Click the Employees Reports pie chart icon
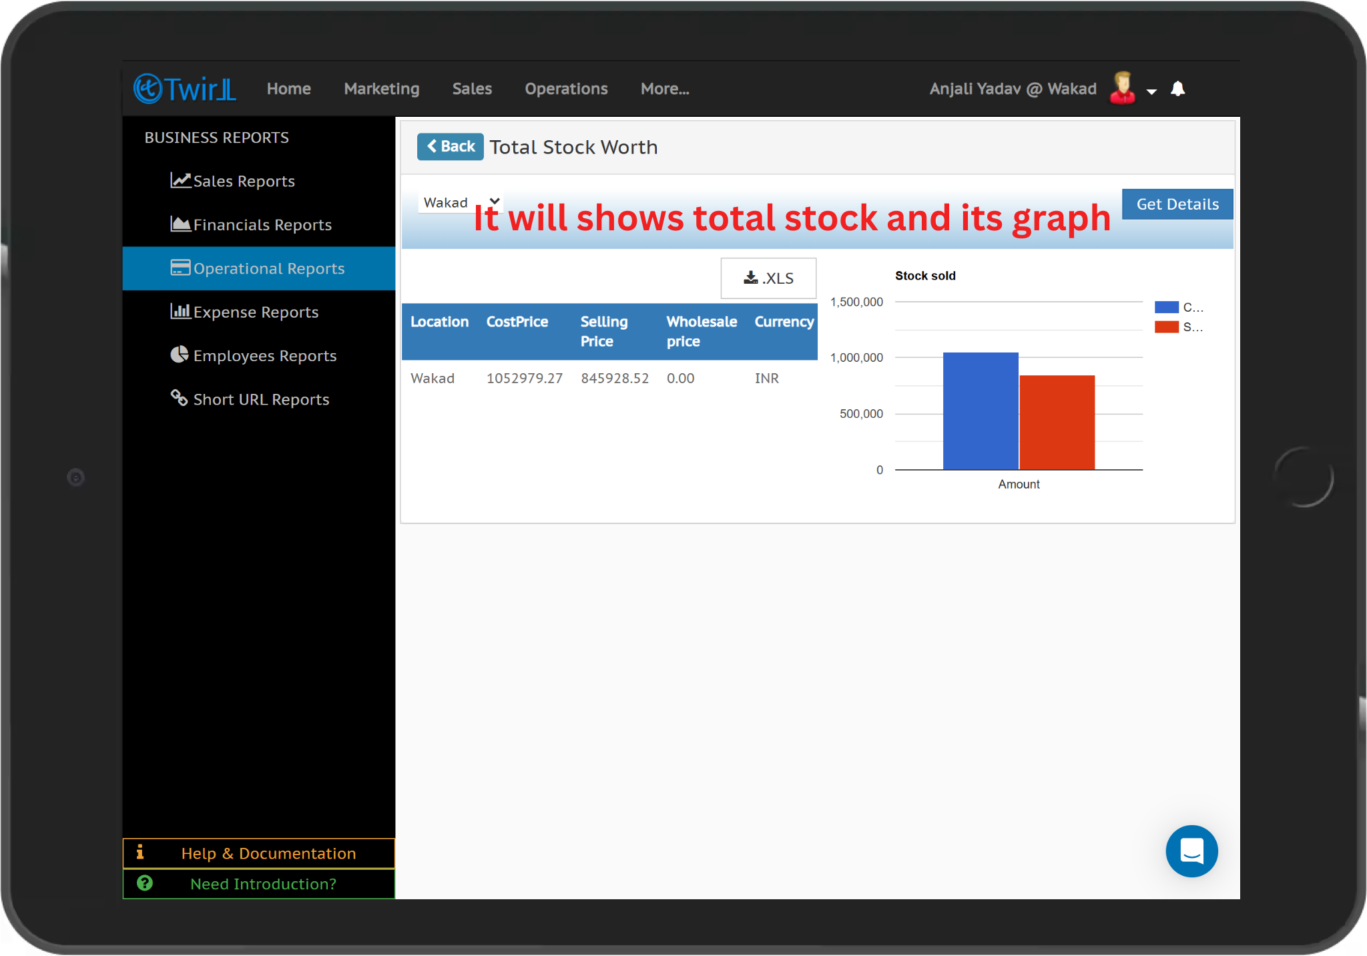 coord(179,354)
